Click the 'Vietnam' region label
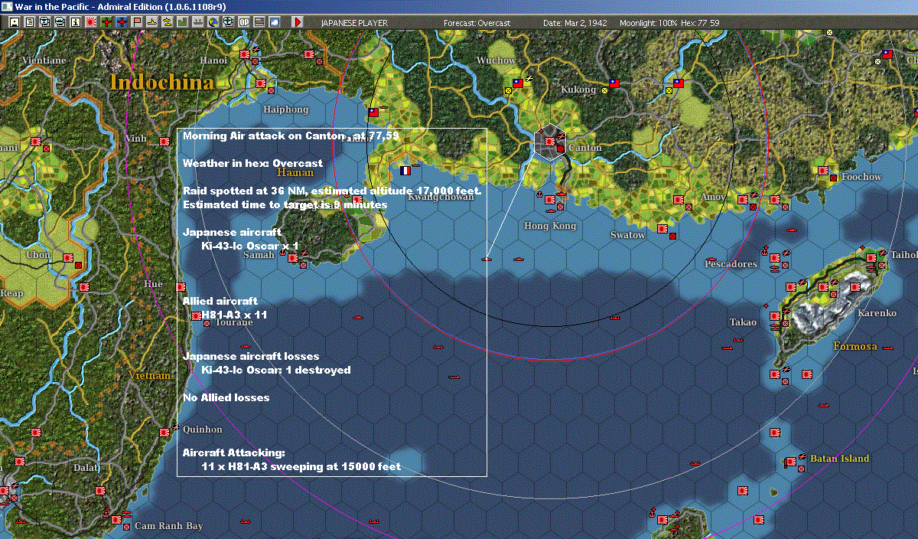 pos(149,376)
